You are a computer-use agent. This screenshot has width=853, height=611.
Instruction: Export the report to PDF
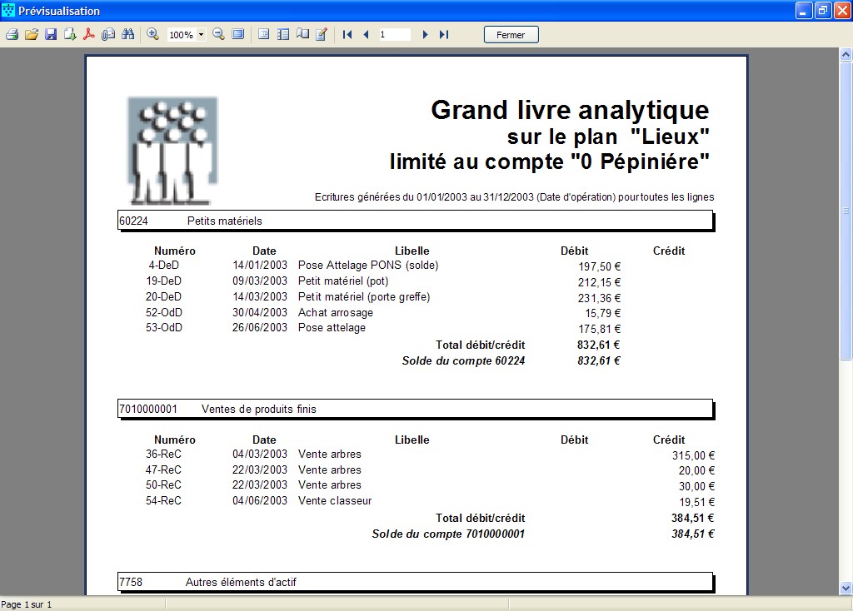pyautogui.click(x=89, y=34)
